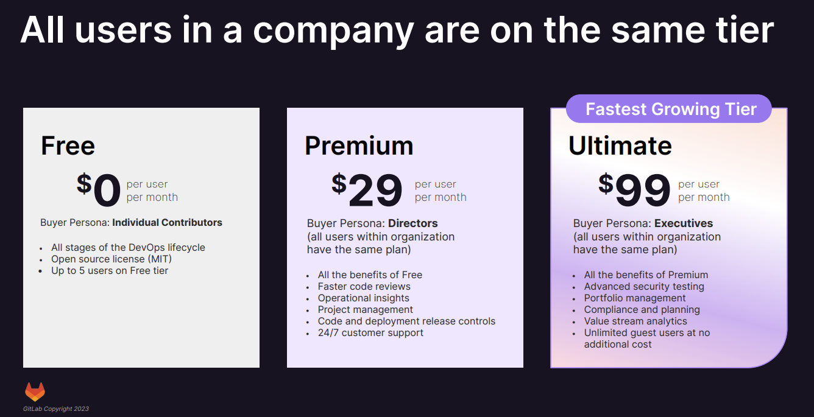The height and width of the screenshot is (417, 814).
Task: Click the $99 price on Ultimate card
Action: click(x=634, y=190)
